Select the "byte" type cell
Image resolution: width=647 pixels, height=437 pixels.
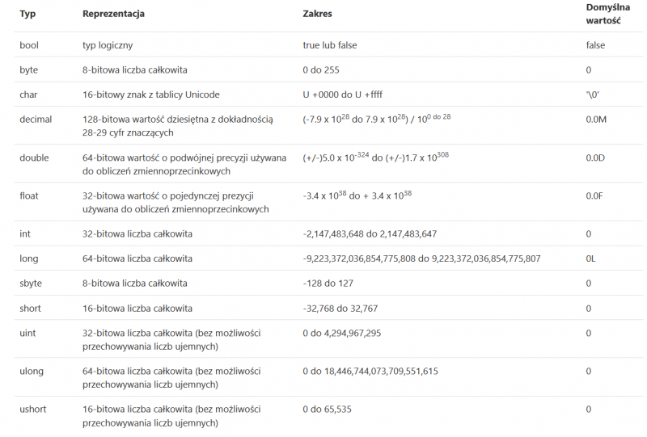(x=28, y=70)
